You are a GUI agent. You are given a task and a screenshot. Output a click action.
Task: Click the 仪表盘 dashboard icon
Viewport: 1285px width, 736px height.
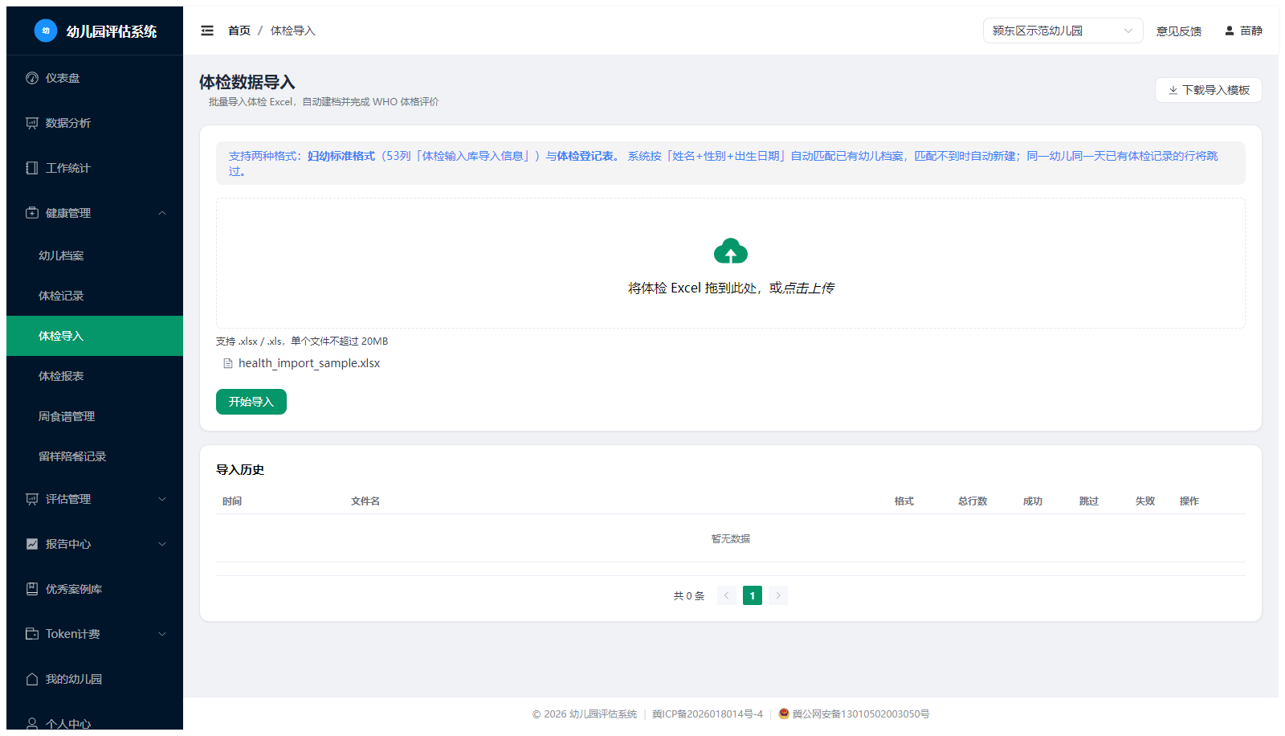pos(32,78)
